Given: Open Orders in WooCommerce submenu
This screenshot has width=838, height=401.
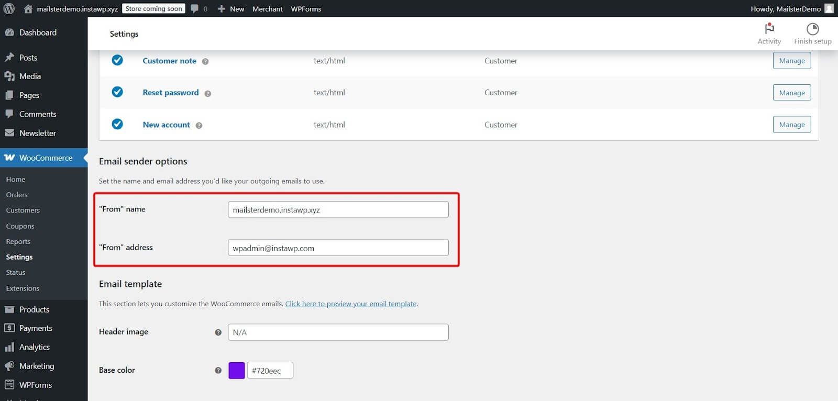Looking at the screenshot, I should (17, 195).
